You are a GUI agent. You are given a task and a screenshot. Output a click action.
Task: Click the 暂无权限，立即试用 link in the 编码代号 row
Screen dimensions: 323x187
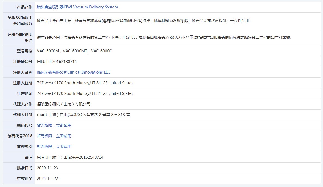(x=54, y=125)
